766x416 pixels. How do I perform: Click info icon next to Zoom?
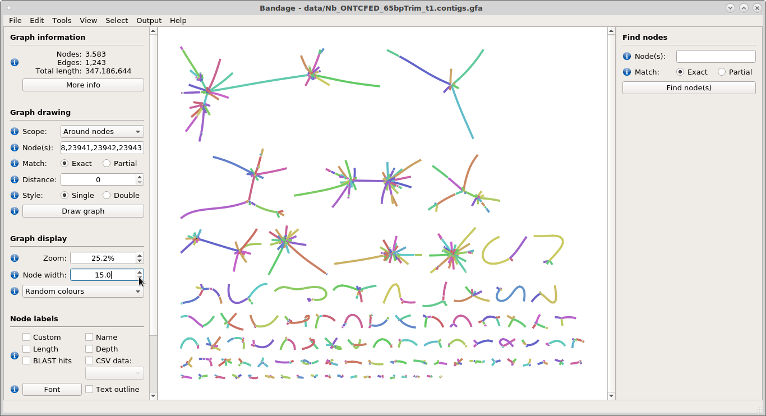tap(15, 258)
